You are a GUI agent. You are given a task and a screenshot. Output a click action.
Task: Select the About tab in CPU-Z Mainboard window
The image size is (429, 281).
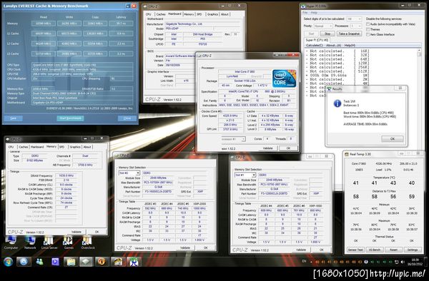pos(225,14)
